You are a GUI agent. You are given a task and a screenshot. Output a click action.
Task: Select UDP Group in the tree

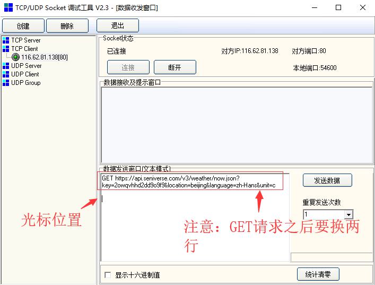click(x=26, y=83)
